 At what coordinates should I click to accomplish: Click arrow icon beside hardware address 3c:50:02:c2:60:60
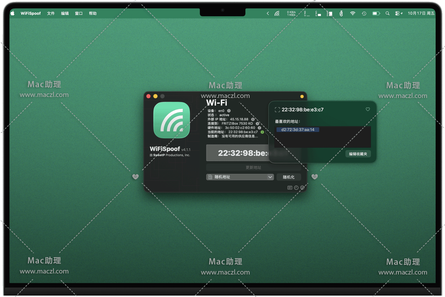(259, 128)
